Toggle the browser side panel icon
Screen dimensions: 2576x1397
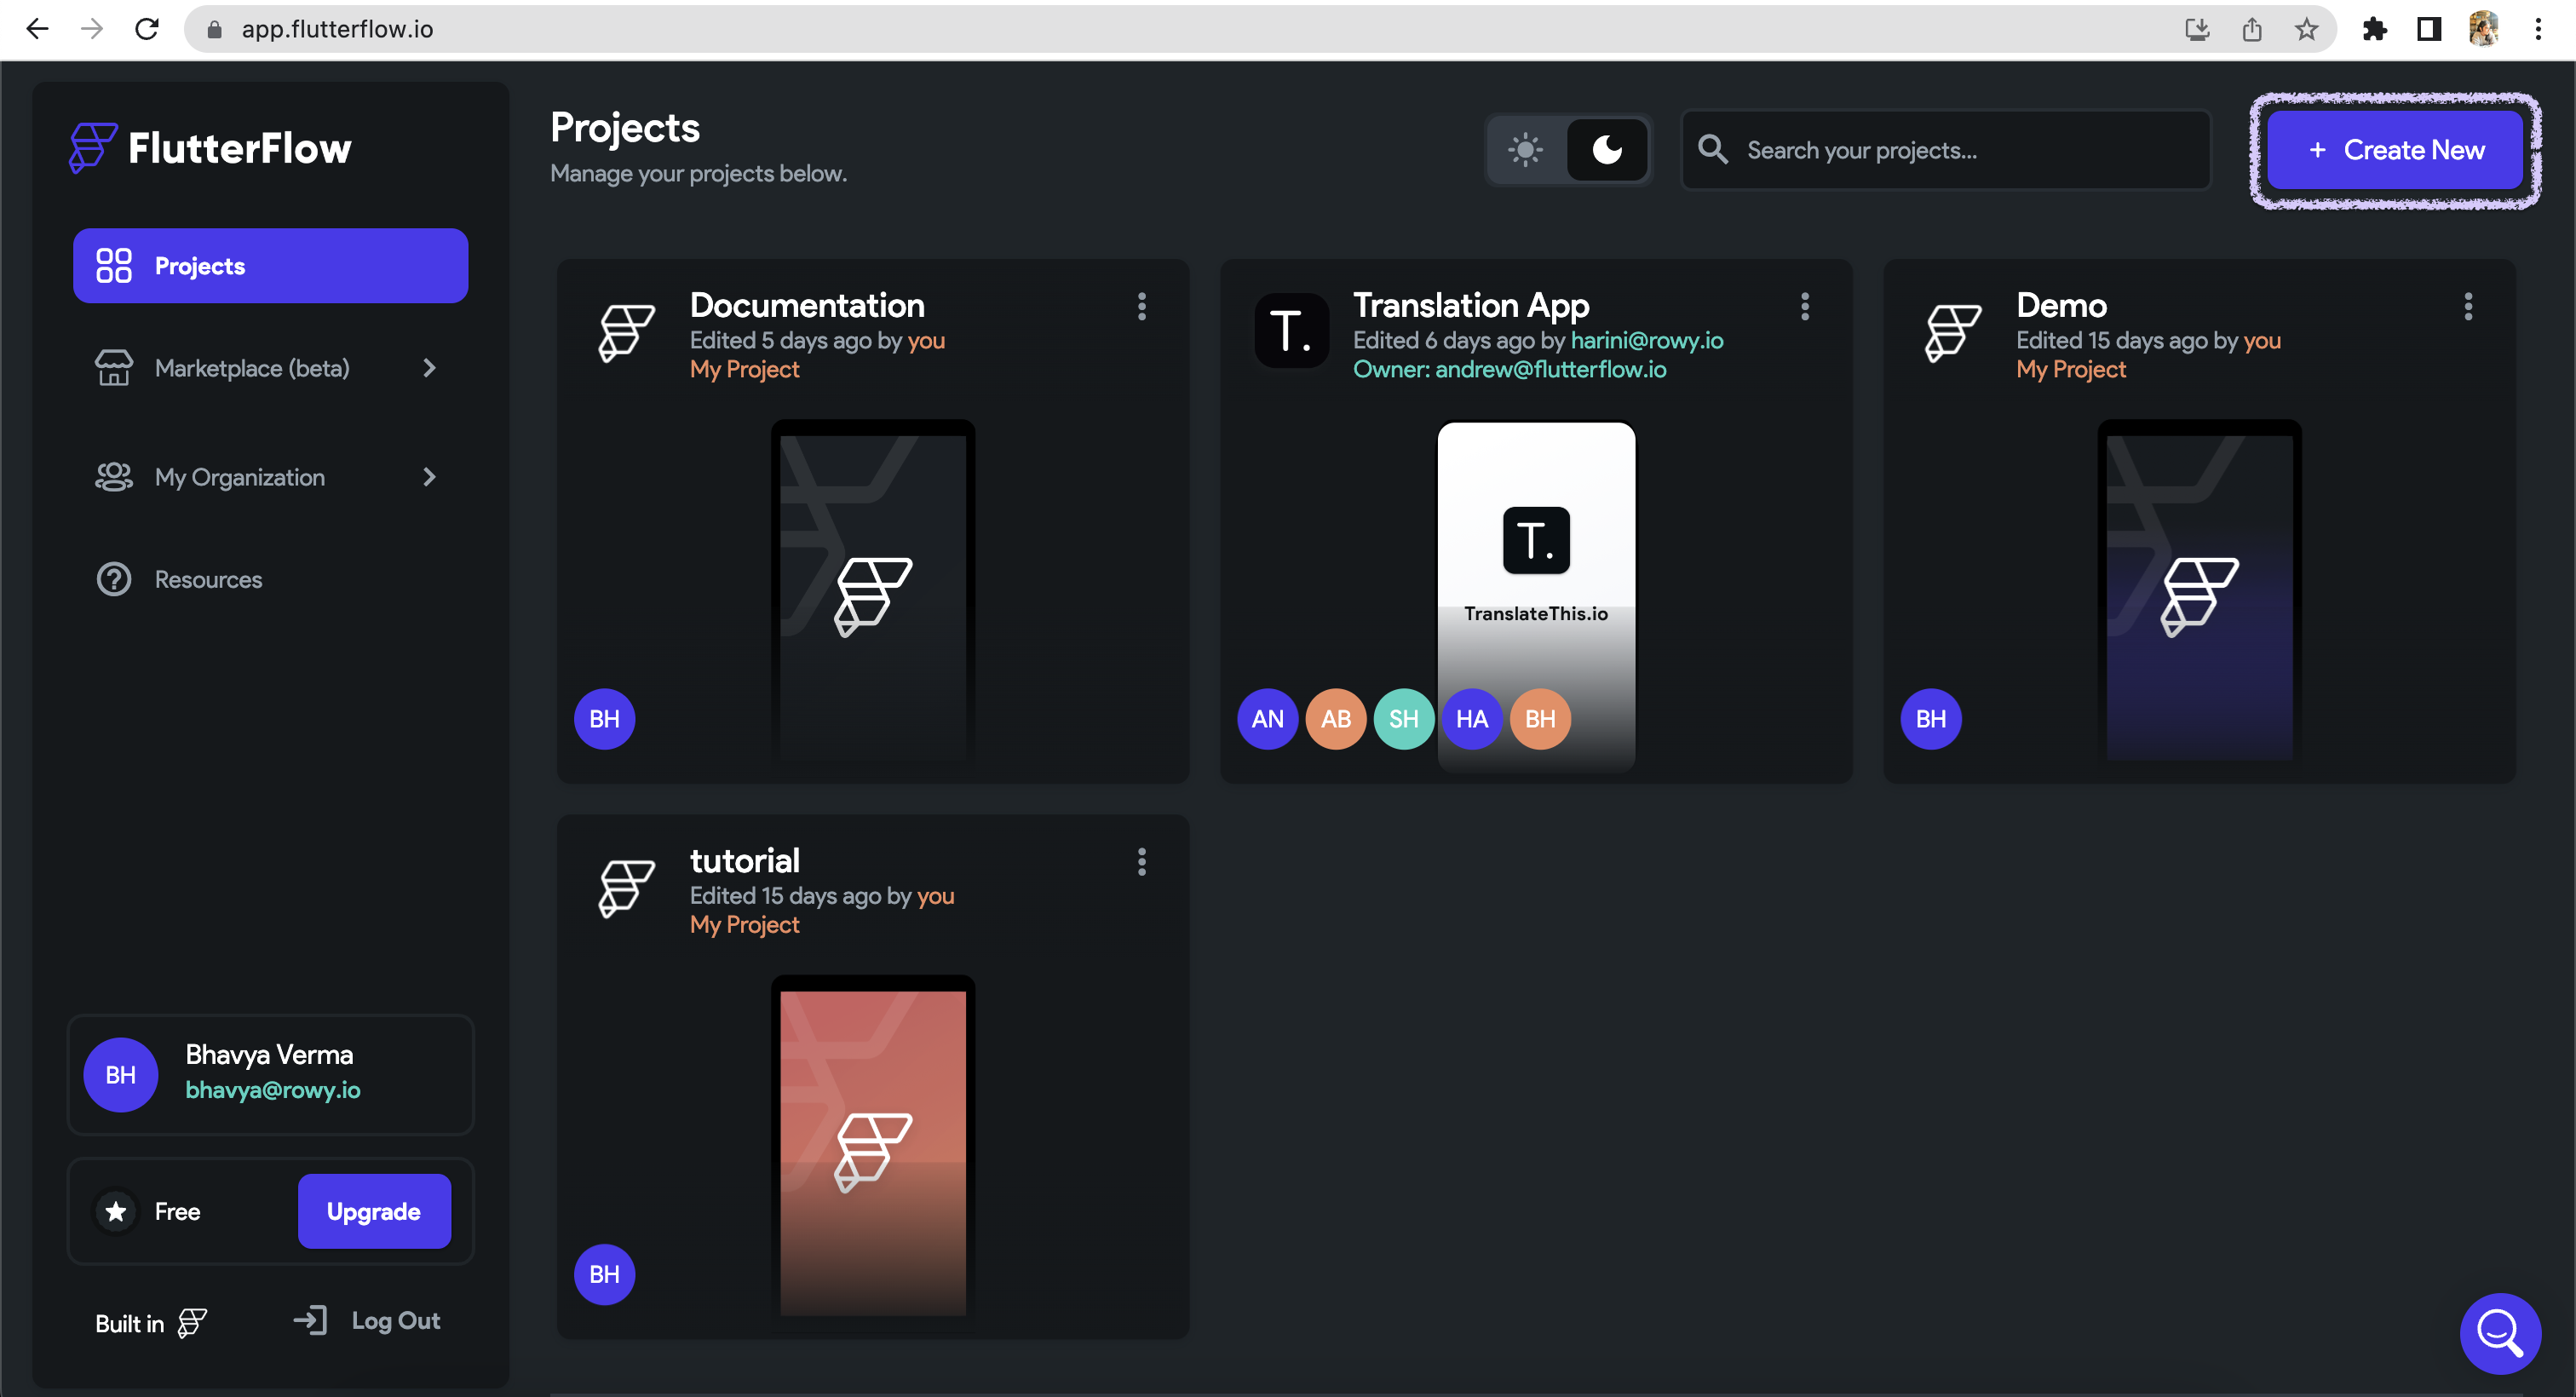coord(2429,29)
